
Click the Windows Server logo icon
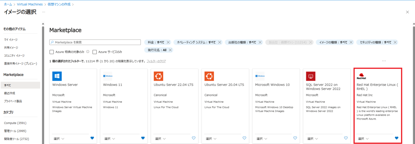pyautogui.click(x=57, y=76)
